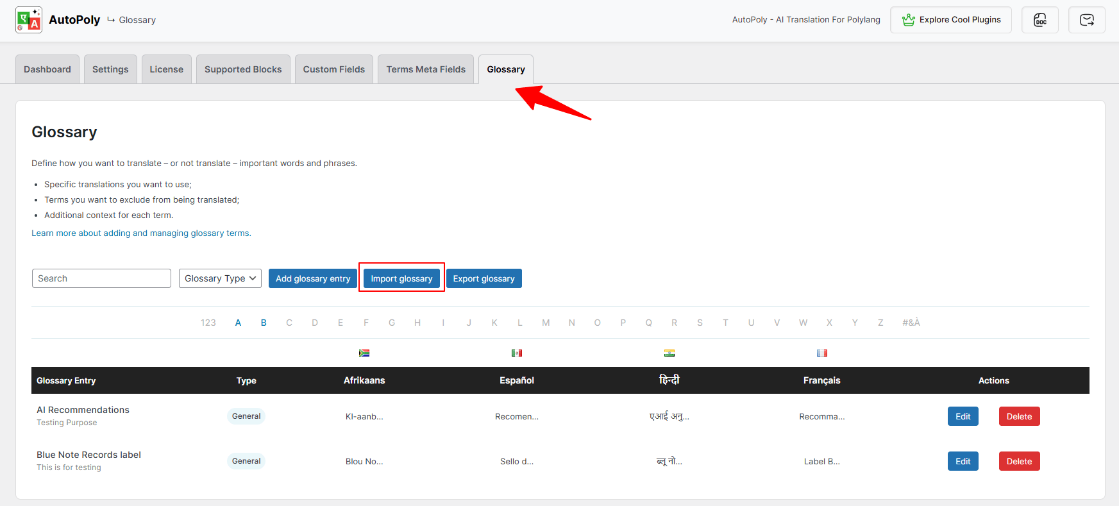Open the glossary terms help link
The width and height of the screenshot is (1119, 506).
[141, 233]
